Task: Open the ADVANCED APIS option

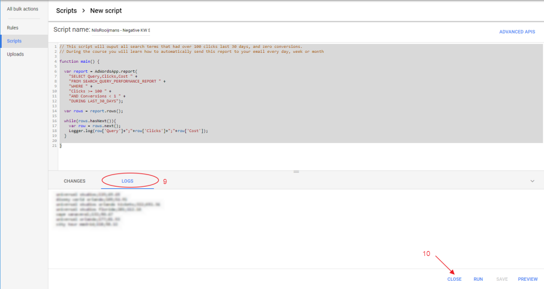Action: [517, 32]
